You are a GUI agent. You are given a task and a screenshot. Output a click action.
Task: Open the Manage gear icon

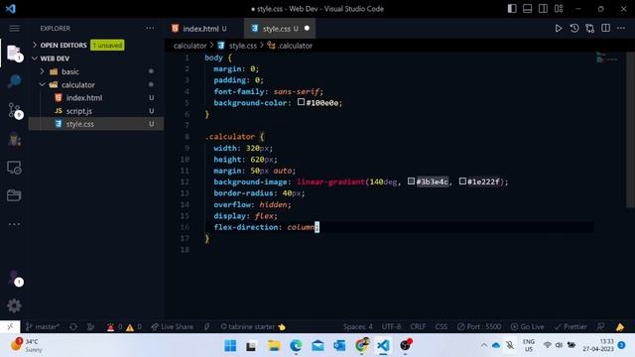(14, 305)
